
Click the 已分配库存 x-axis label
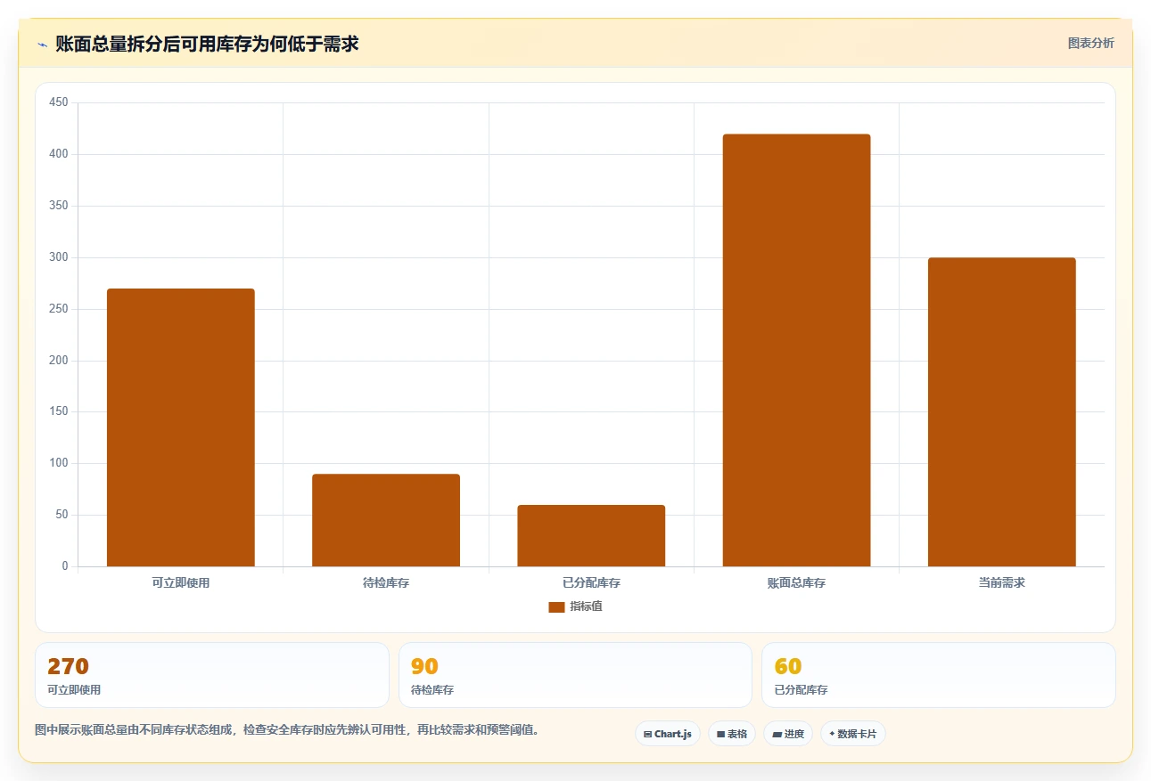pyautogui.click(x=591, y=583)
